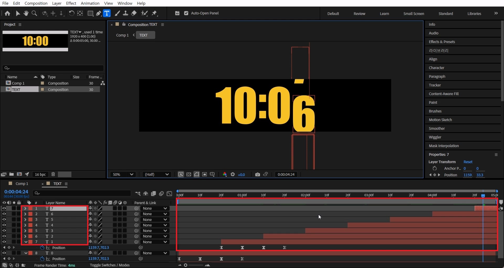
Task: Switch to the Learn workspace
Action: 384,14
